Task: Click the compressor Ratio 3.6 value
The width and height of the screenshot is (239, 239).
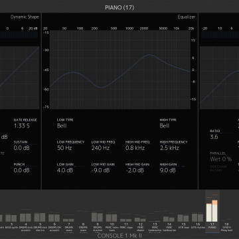Action: 214,137
